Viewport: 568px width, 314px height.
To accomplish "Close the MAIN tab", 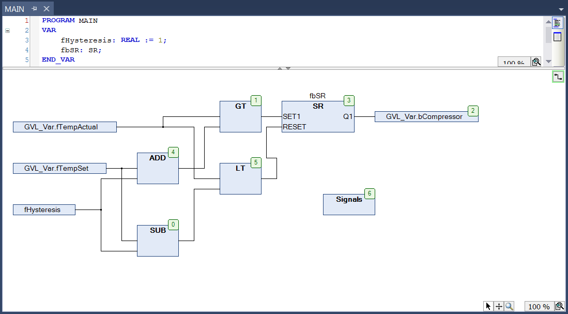I will 46,9.
